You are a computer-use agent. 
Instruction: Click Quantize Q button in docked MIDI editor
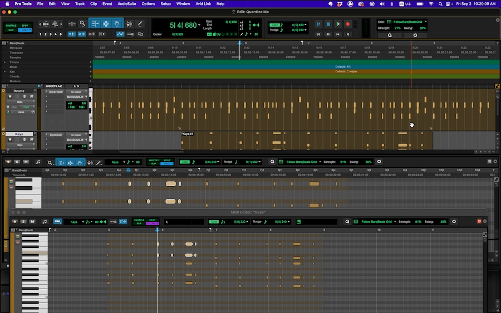tap(272, 162)
